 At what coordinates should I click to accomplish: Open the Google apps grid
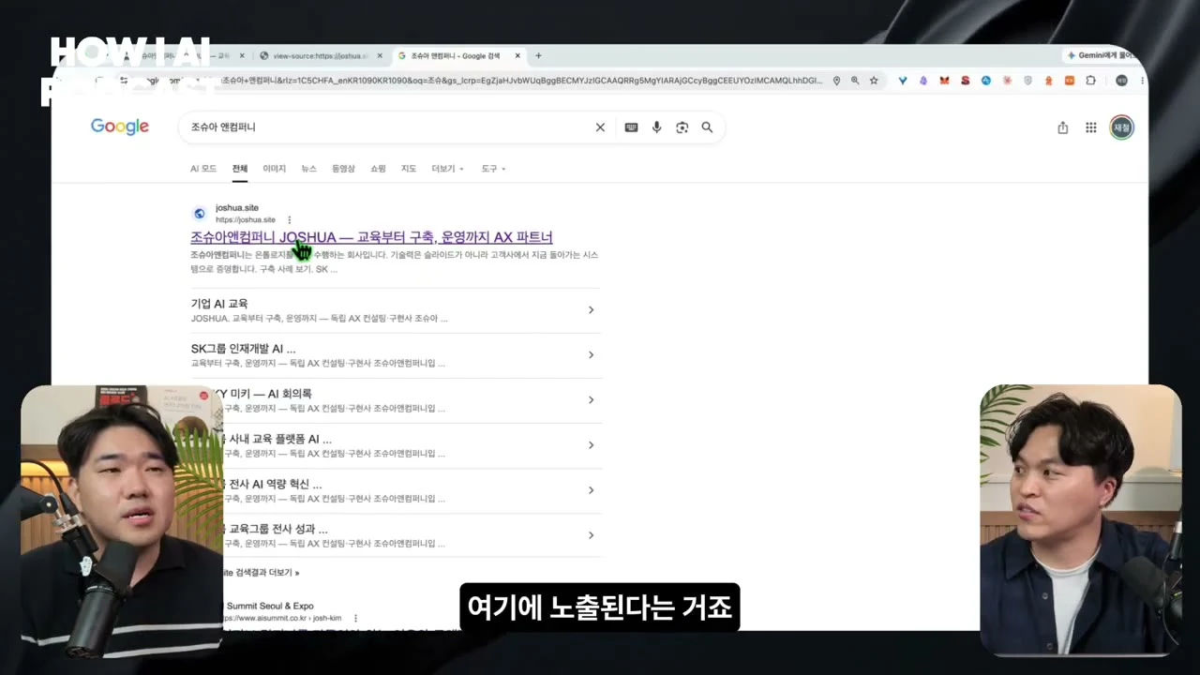pos(1091,127)
